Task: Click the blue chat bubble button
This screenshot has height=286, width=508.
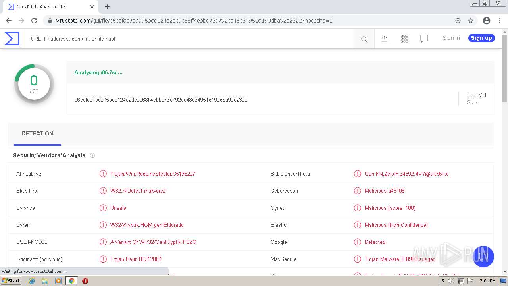Action: click(483, 257)
